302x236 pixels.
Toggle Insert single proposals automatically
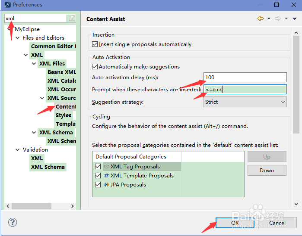coord(95,44)
